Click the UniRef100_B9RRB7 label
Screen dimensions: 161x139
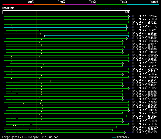point(144,130)
